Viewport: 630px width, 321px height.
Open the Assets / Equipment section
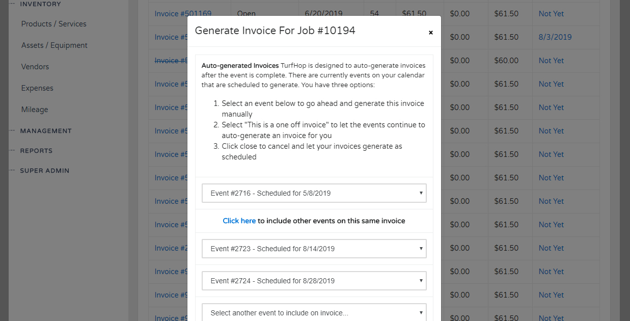pyautogui.click(x=54, y=45)
